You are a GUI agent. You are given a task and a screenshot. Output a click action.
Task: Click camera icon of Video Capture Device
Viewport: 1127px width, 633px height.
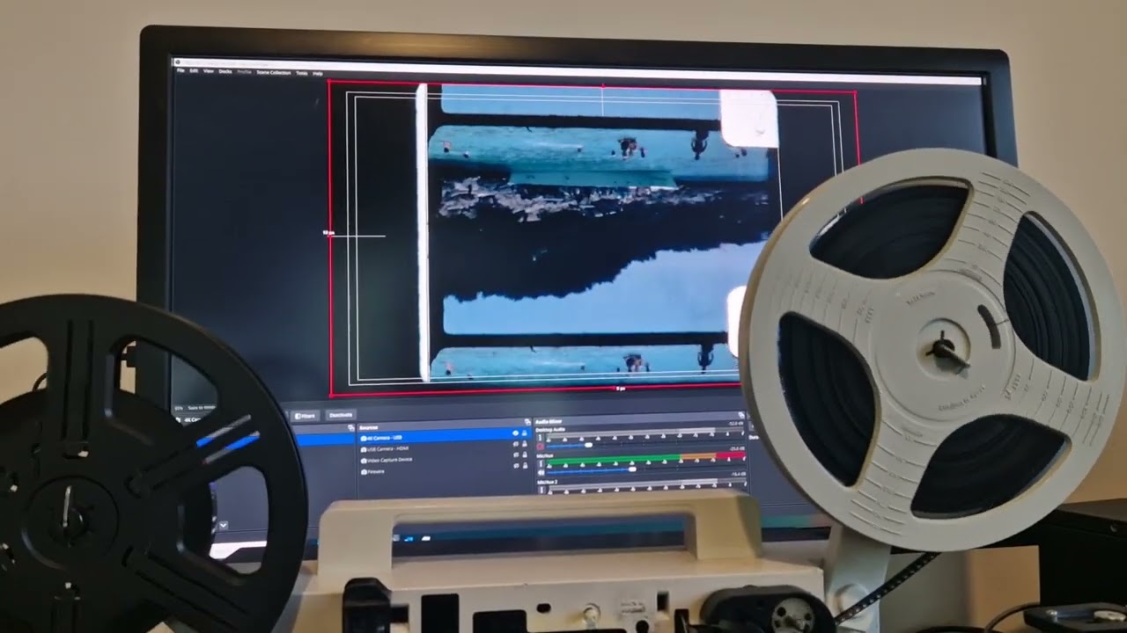pos(364,461)
